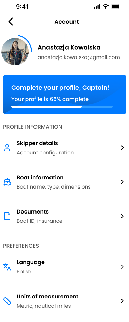Tap the documents file icon
Screen dimensions: 129x322
point(7,216)
